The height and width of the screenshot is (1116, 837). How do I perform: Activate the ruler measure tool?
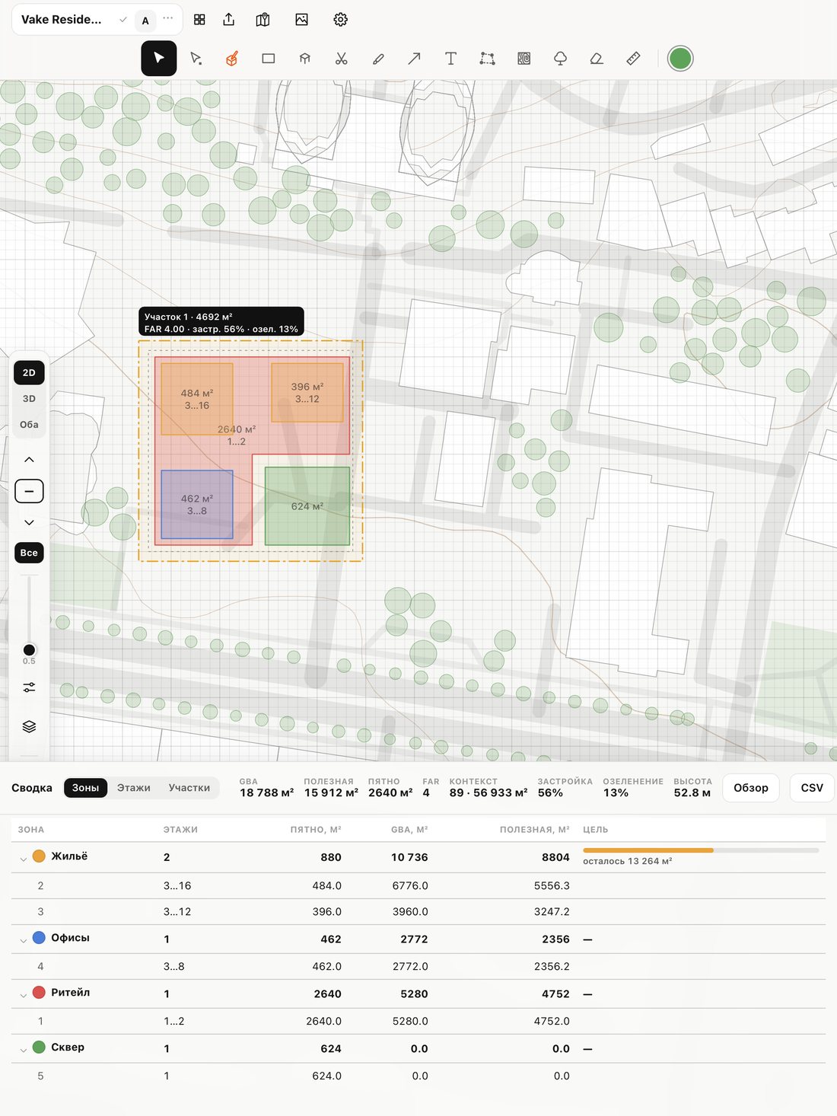633,59
